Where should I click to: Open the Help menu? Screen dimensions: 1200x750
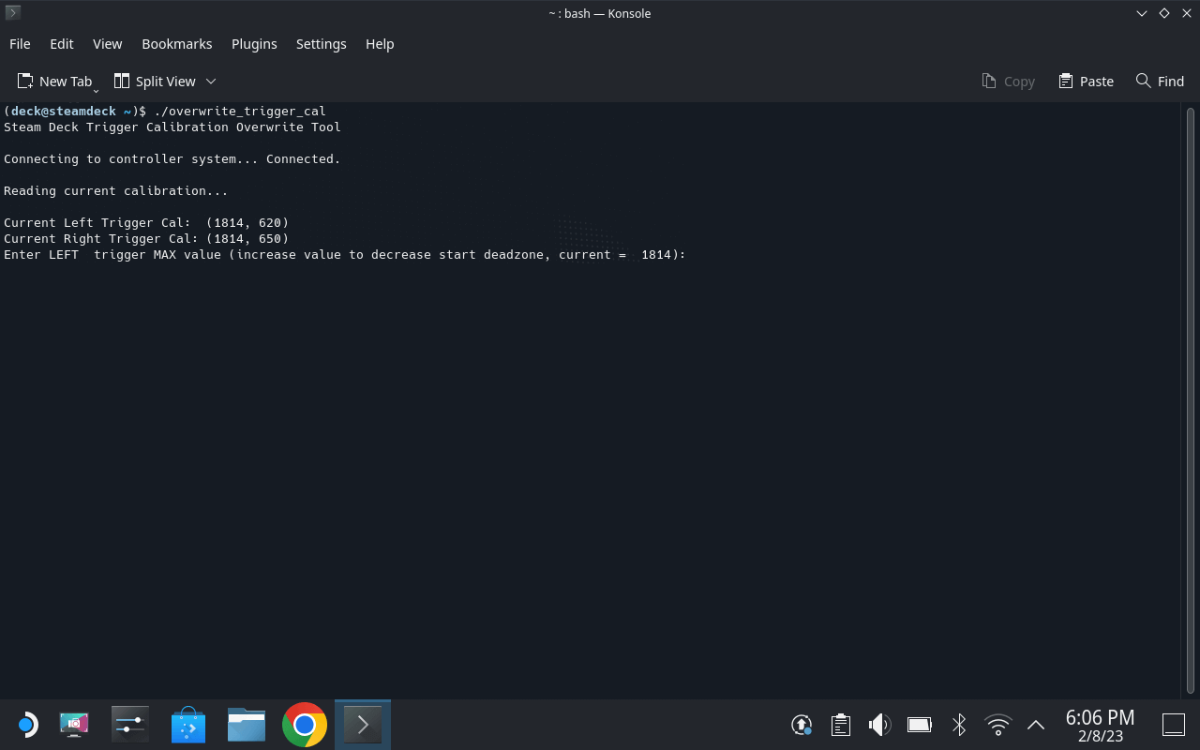(x=380, y=44)
